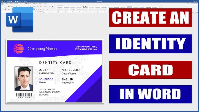Click the Sort icon
The image size is (199, 112).
[50, 7]
